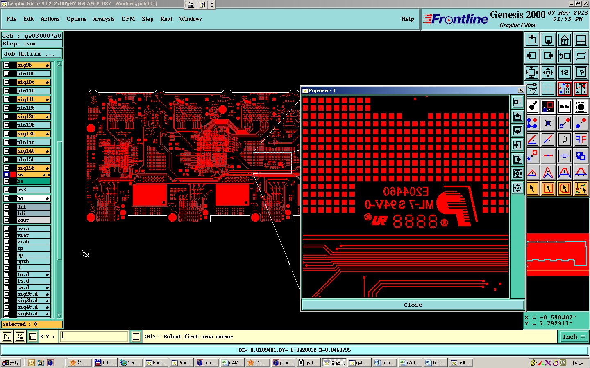Viewport: 590px width, 368px height.
Task: Open the title bar dropdown arrow
Action: pyautogui.click(x=211, y=5)
